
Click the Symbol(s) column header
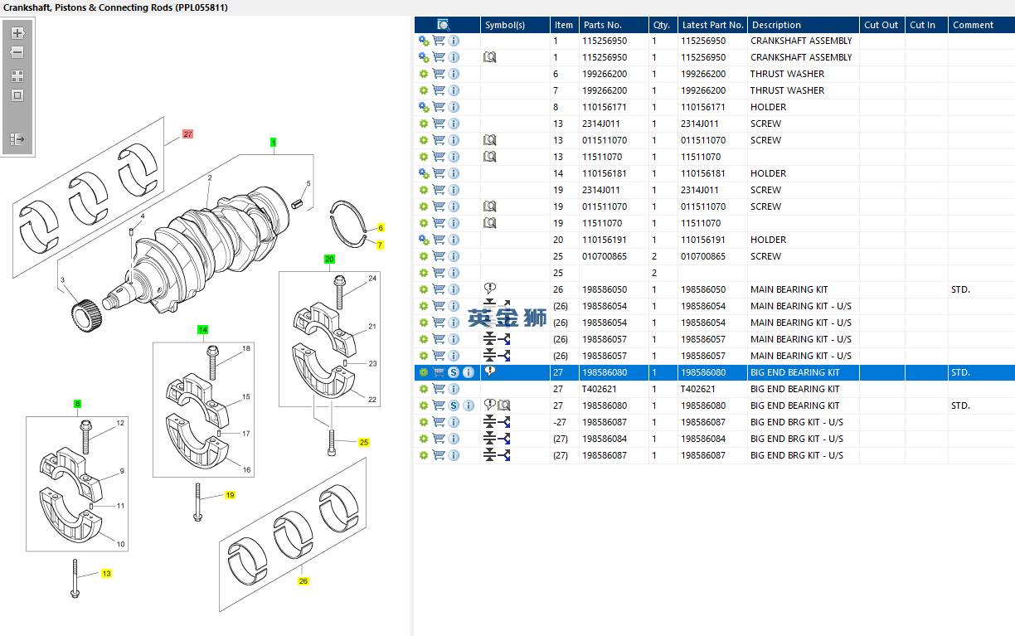[x=505, y=25]
